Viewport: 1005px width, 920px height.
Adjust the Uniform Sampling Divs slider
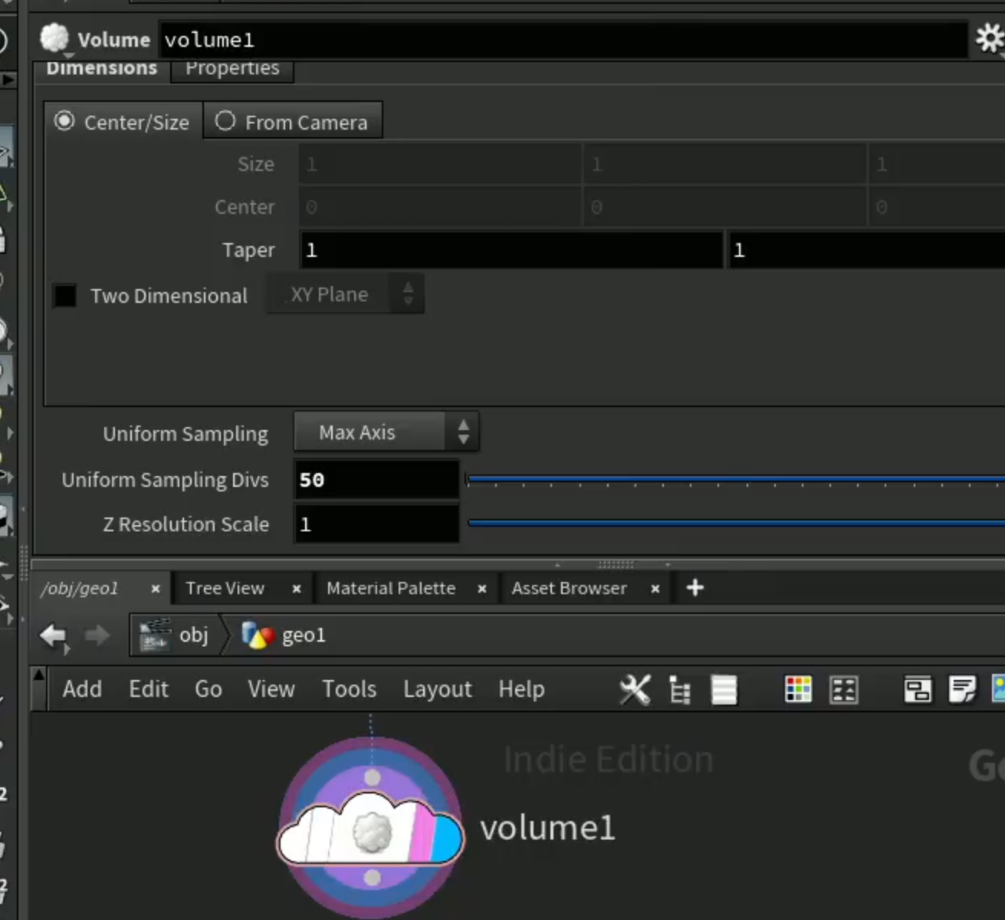click(x=736, y=480)
